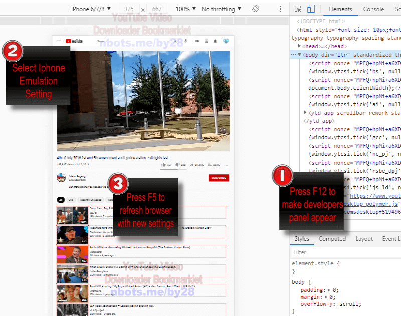Open the account avatar menu
Screen dimensions: 401x316
(x=226, y=41)
